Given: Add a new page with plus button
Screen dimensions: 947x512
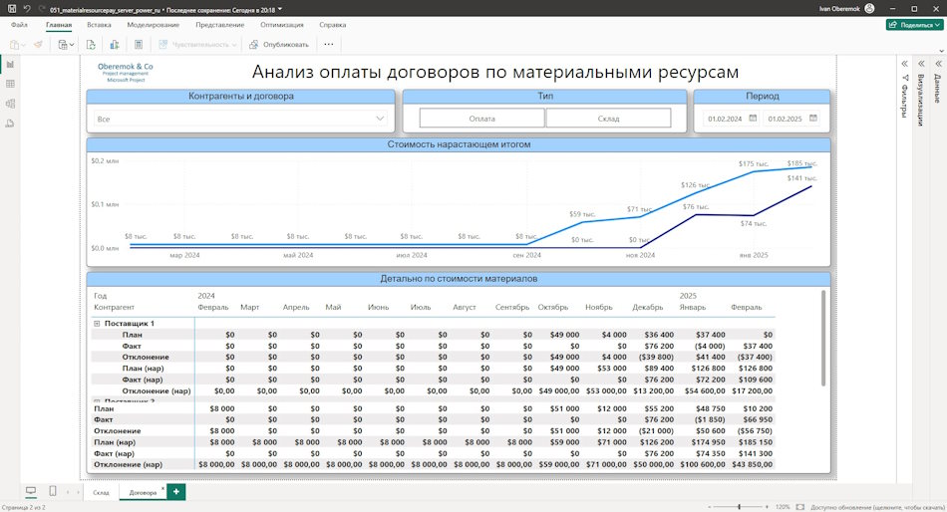Looking at the screenshot, I should [x=175, y=492].
